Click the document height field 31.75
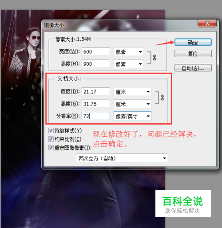 95,104
